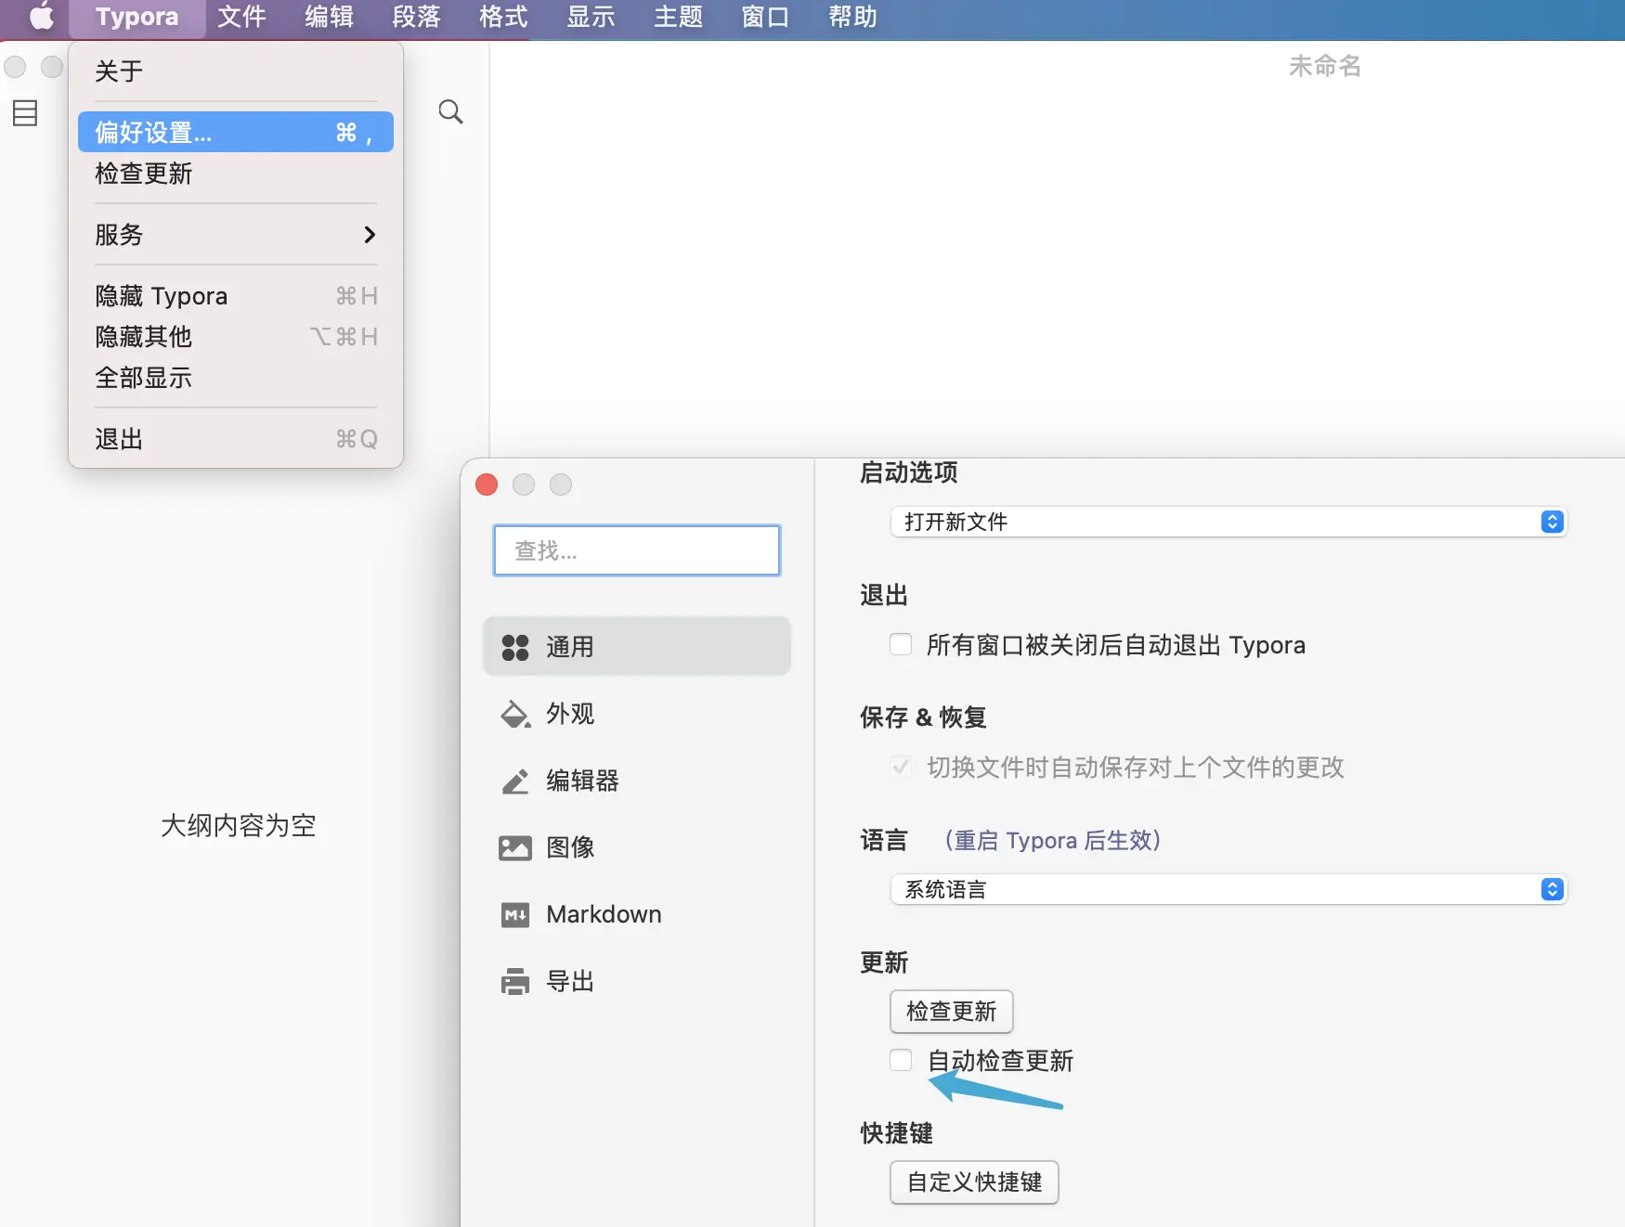Enable 自动检查更新 checkbox

(901, 1060)
